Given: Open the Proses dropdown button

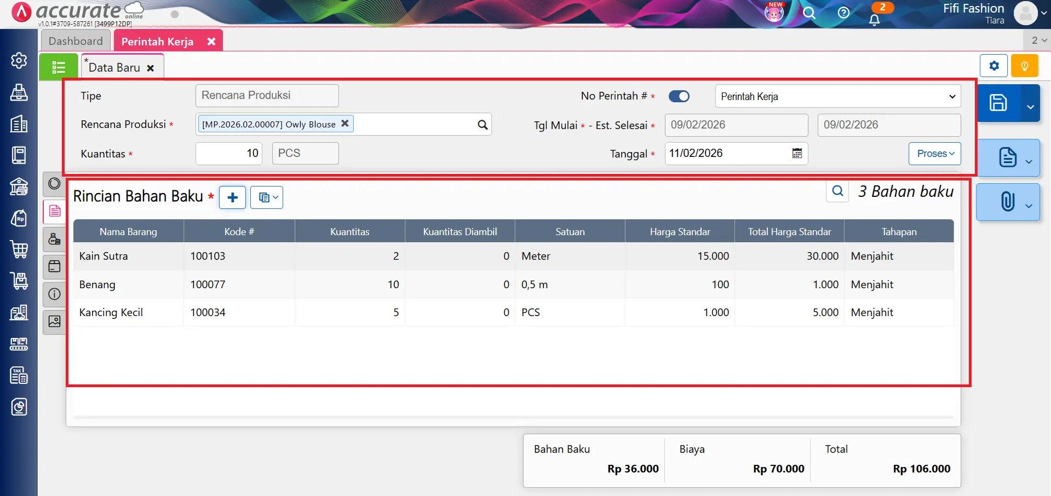Looking at the screenshot, I should tap(935, 154).
